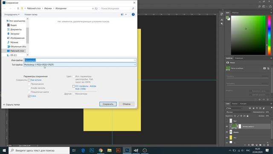Screen dimensions: 273x154
Task: Click the pixel mask button in Properties
Action: pos(264,68)
